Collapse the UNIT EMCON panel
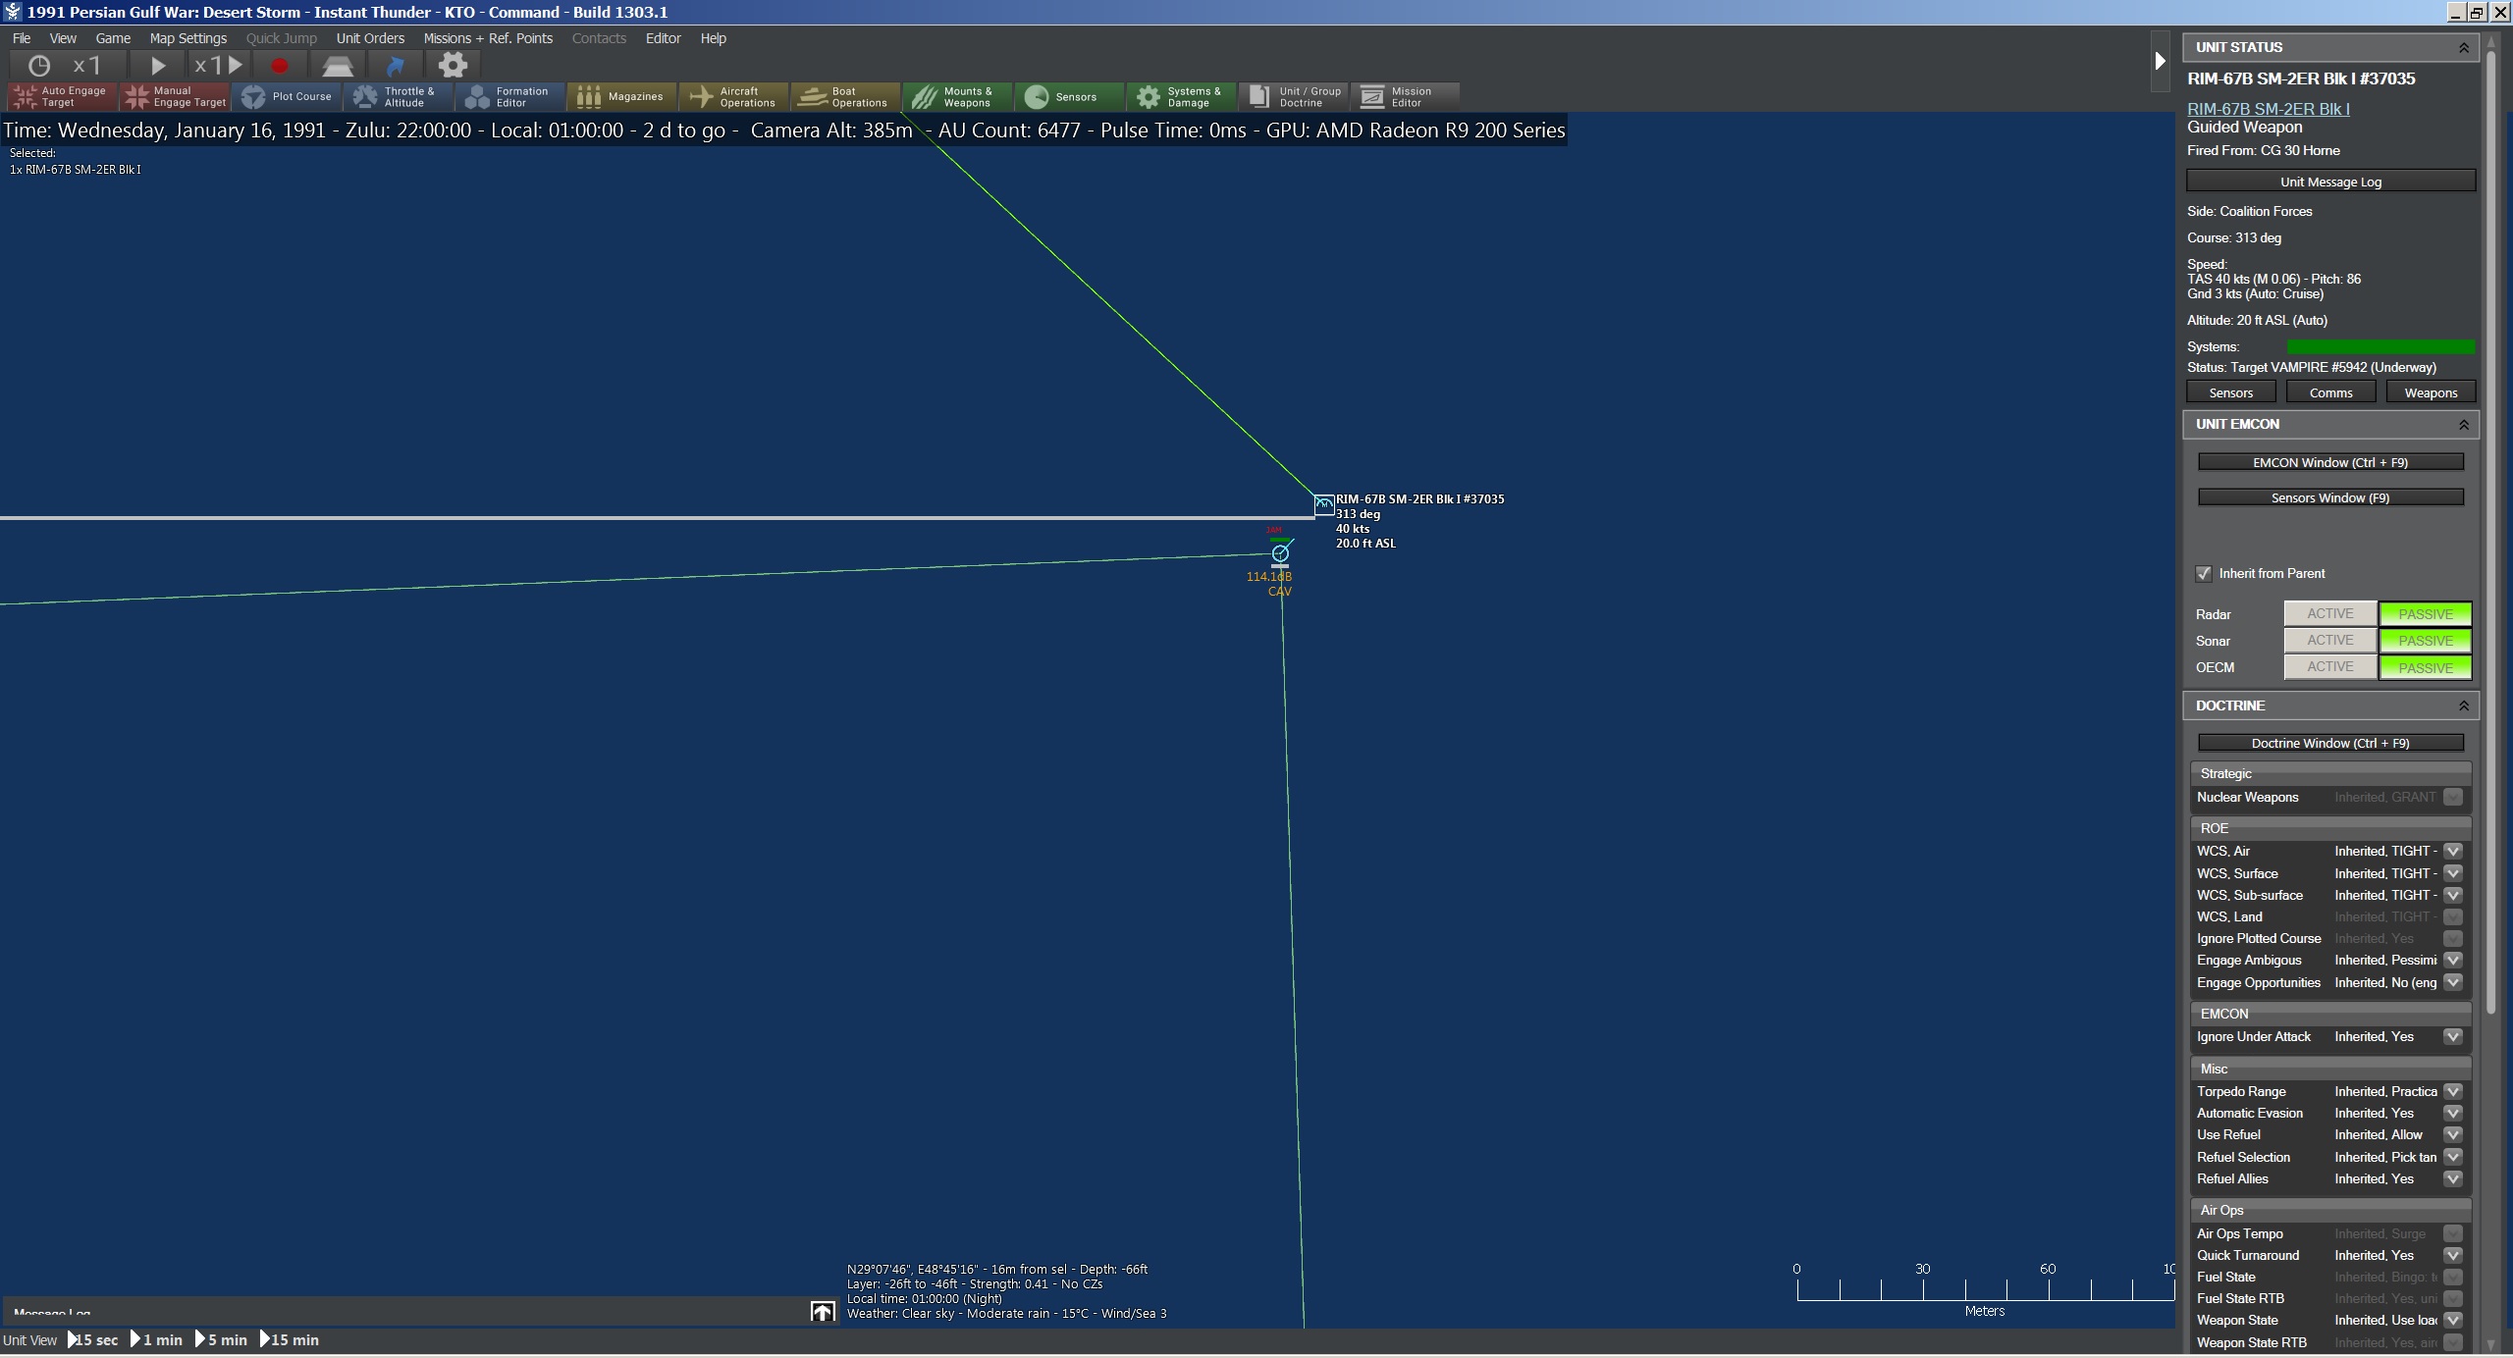 pyautogui.click(x=2463, y=424)
